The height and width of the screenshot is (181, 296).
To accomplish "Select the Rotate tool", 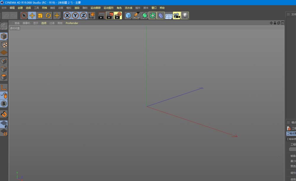I will pos(48,16).
